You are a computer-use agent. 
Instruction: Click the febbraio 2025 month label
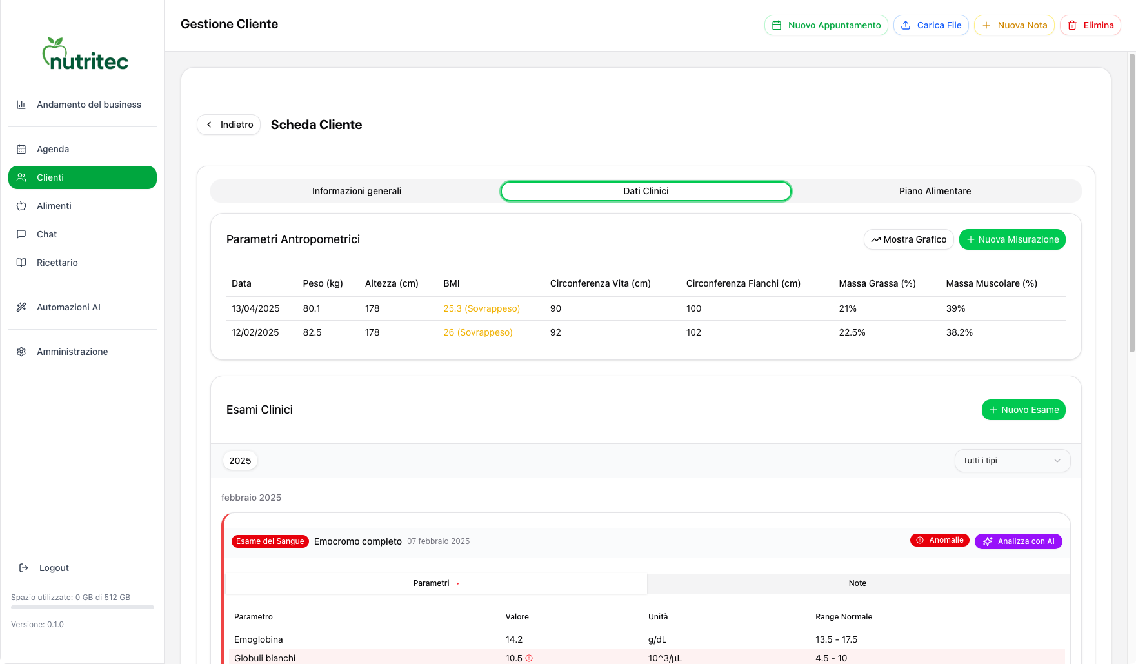tap(251, 498)
